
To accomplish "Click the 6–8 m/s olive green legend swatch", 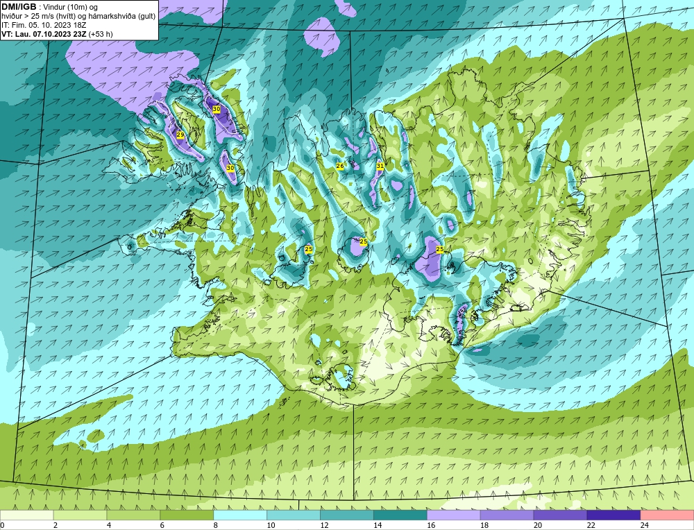I will coord(187,515).
